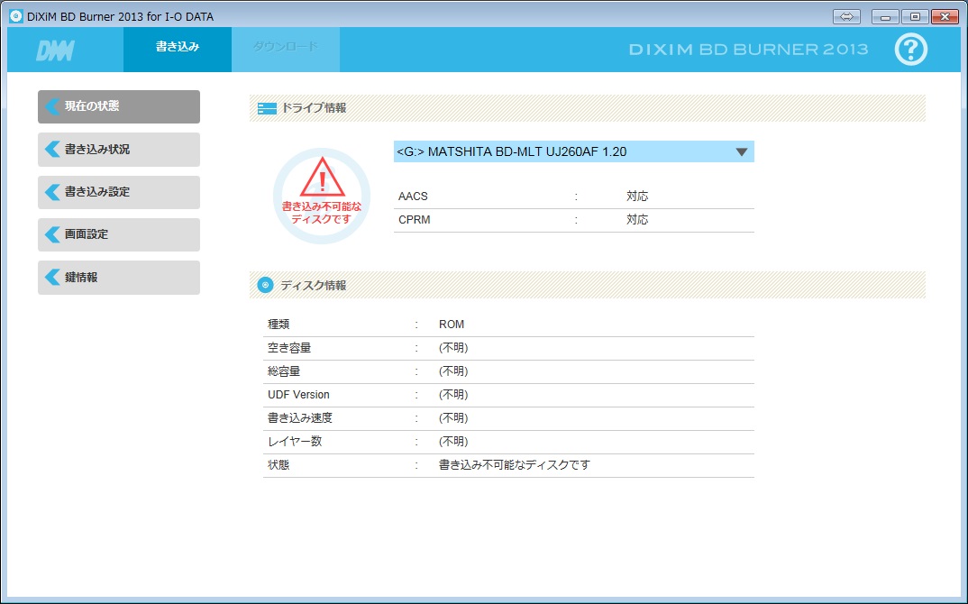Screen dimensions: 968x604
Task: Open the 書き込み状況 sidebar item
Action: point(119,150)
